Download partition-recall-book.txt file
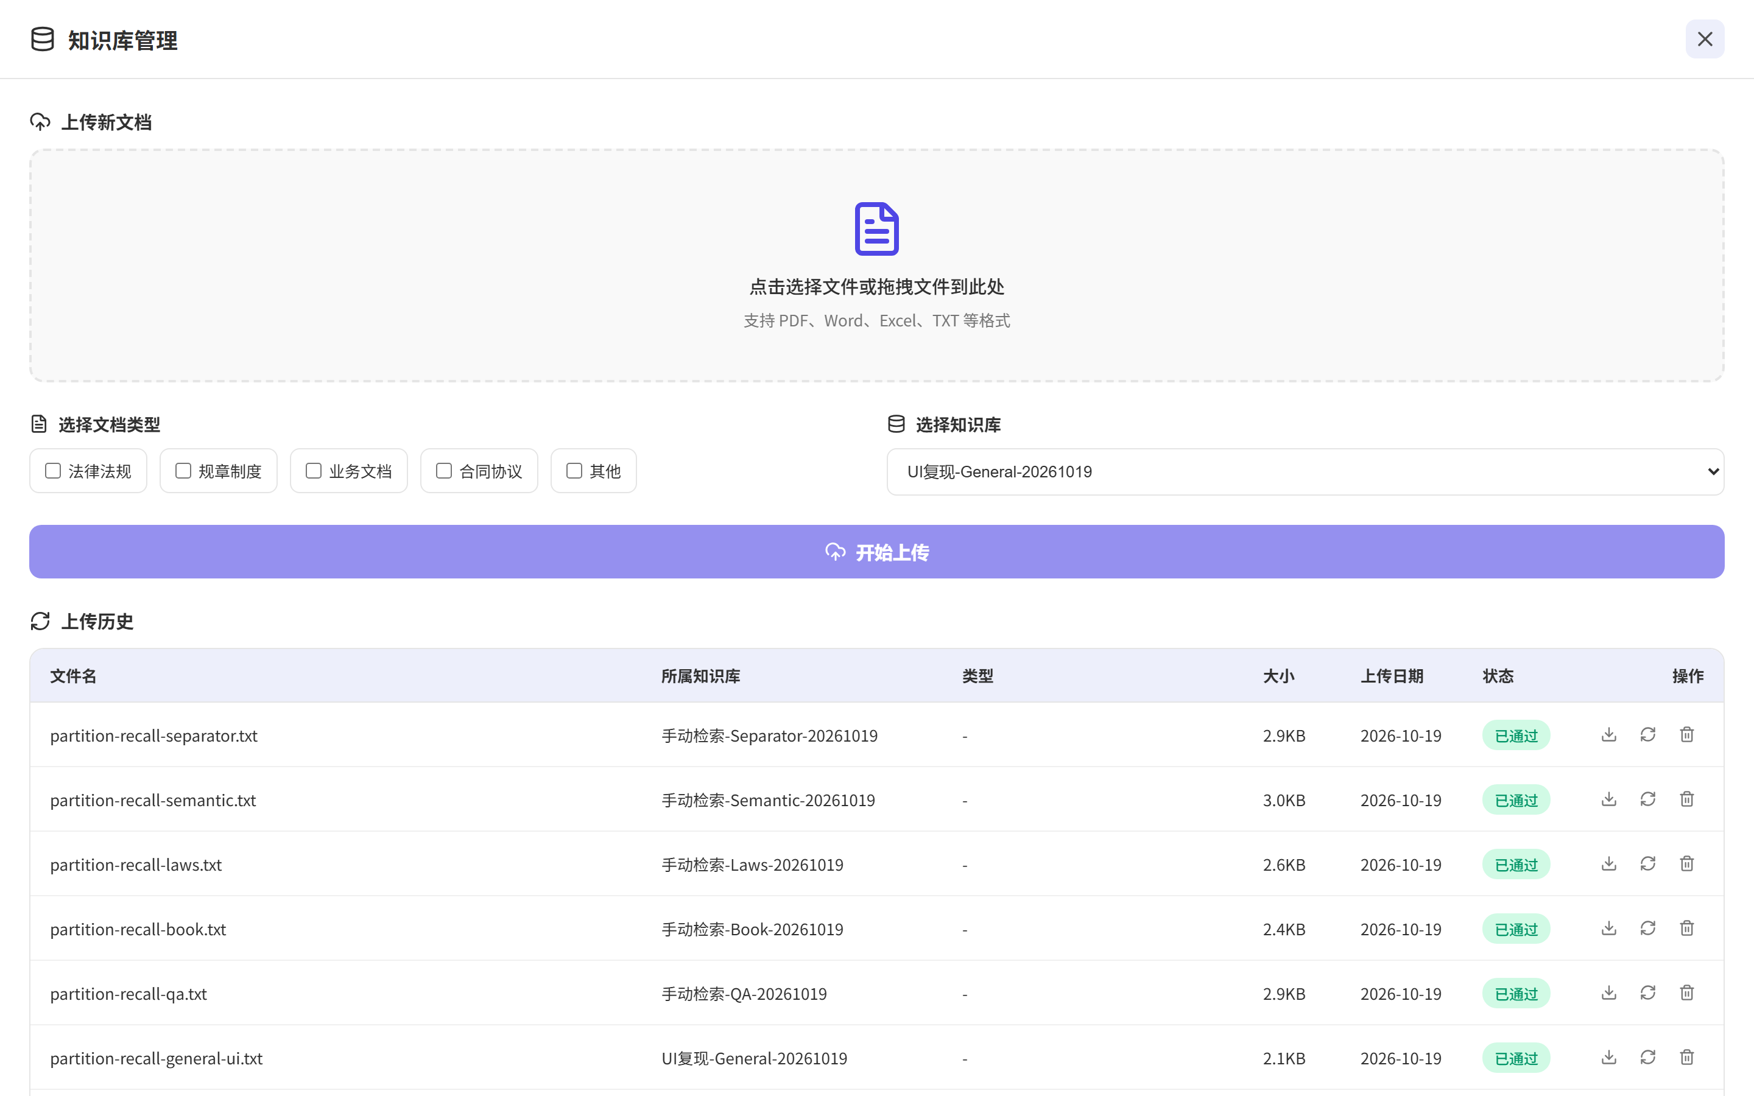Viewport: 1754px width, 1096px height. 1609,929
